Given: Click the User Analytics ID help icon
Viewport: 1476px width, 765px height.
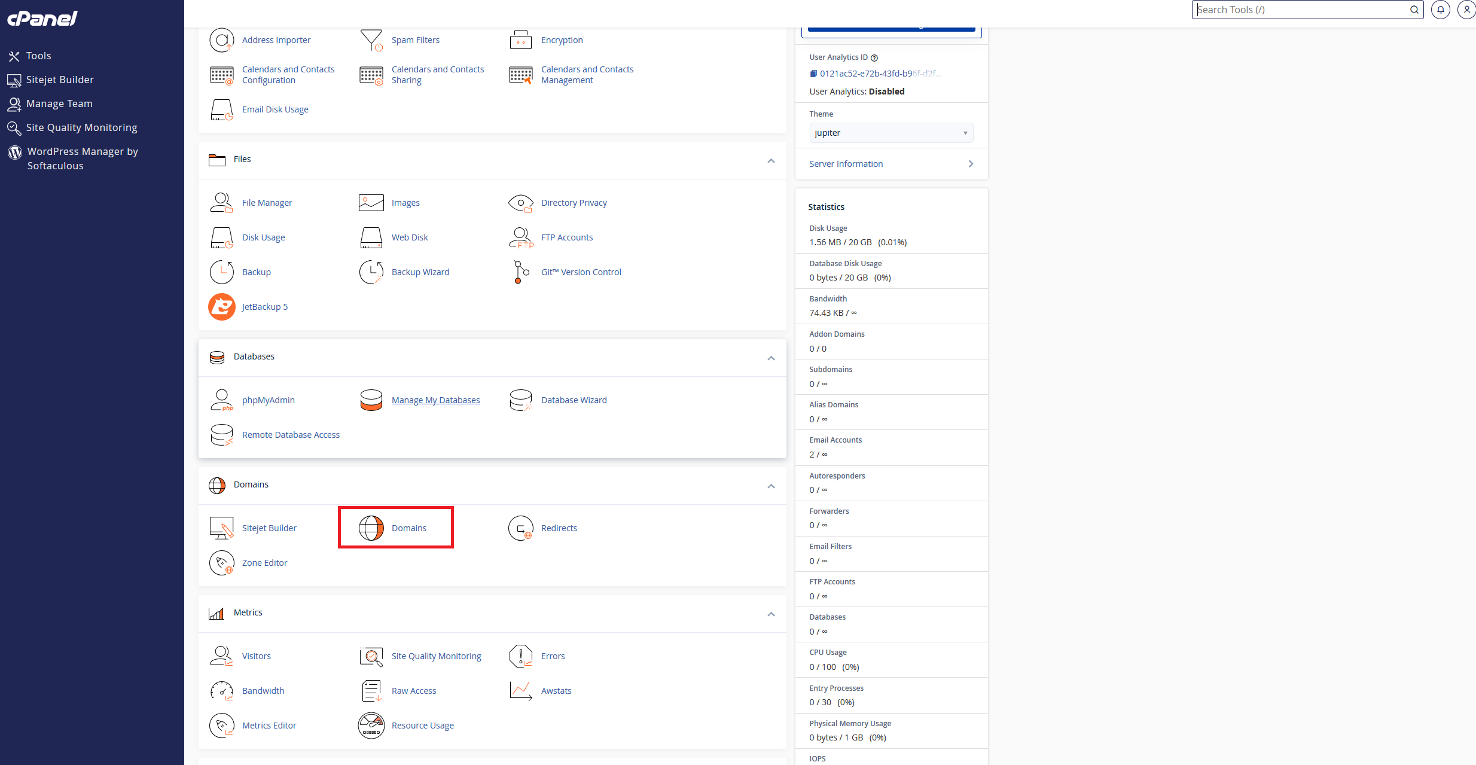Looking at the screenshot, I should click(x=874, y=58).
